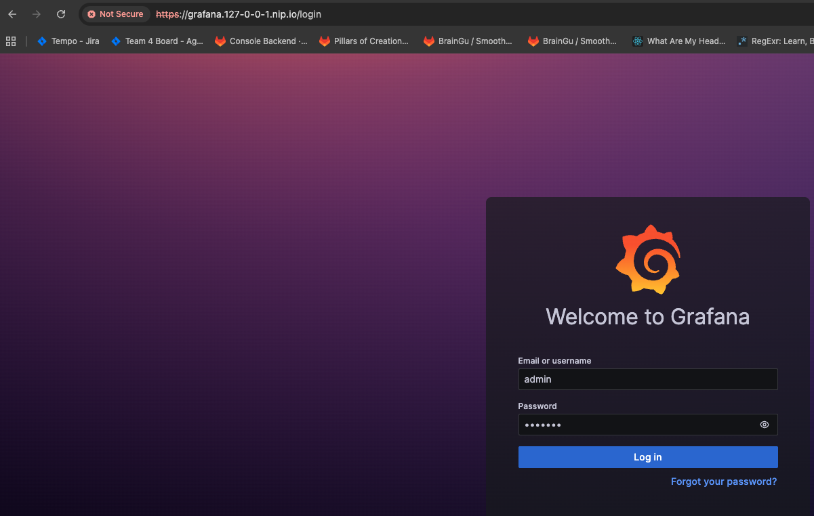Open the Not Secure site info badge
The height and width of the screenshot is (516, 814).
[116, 14]
